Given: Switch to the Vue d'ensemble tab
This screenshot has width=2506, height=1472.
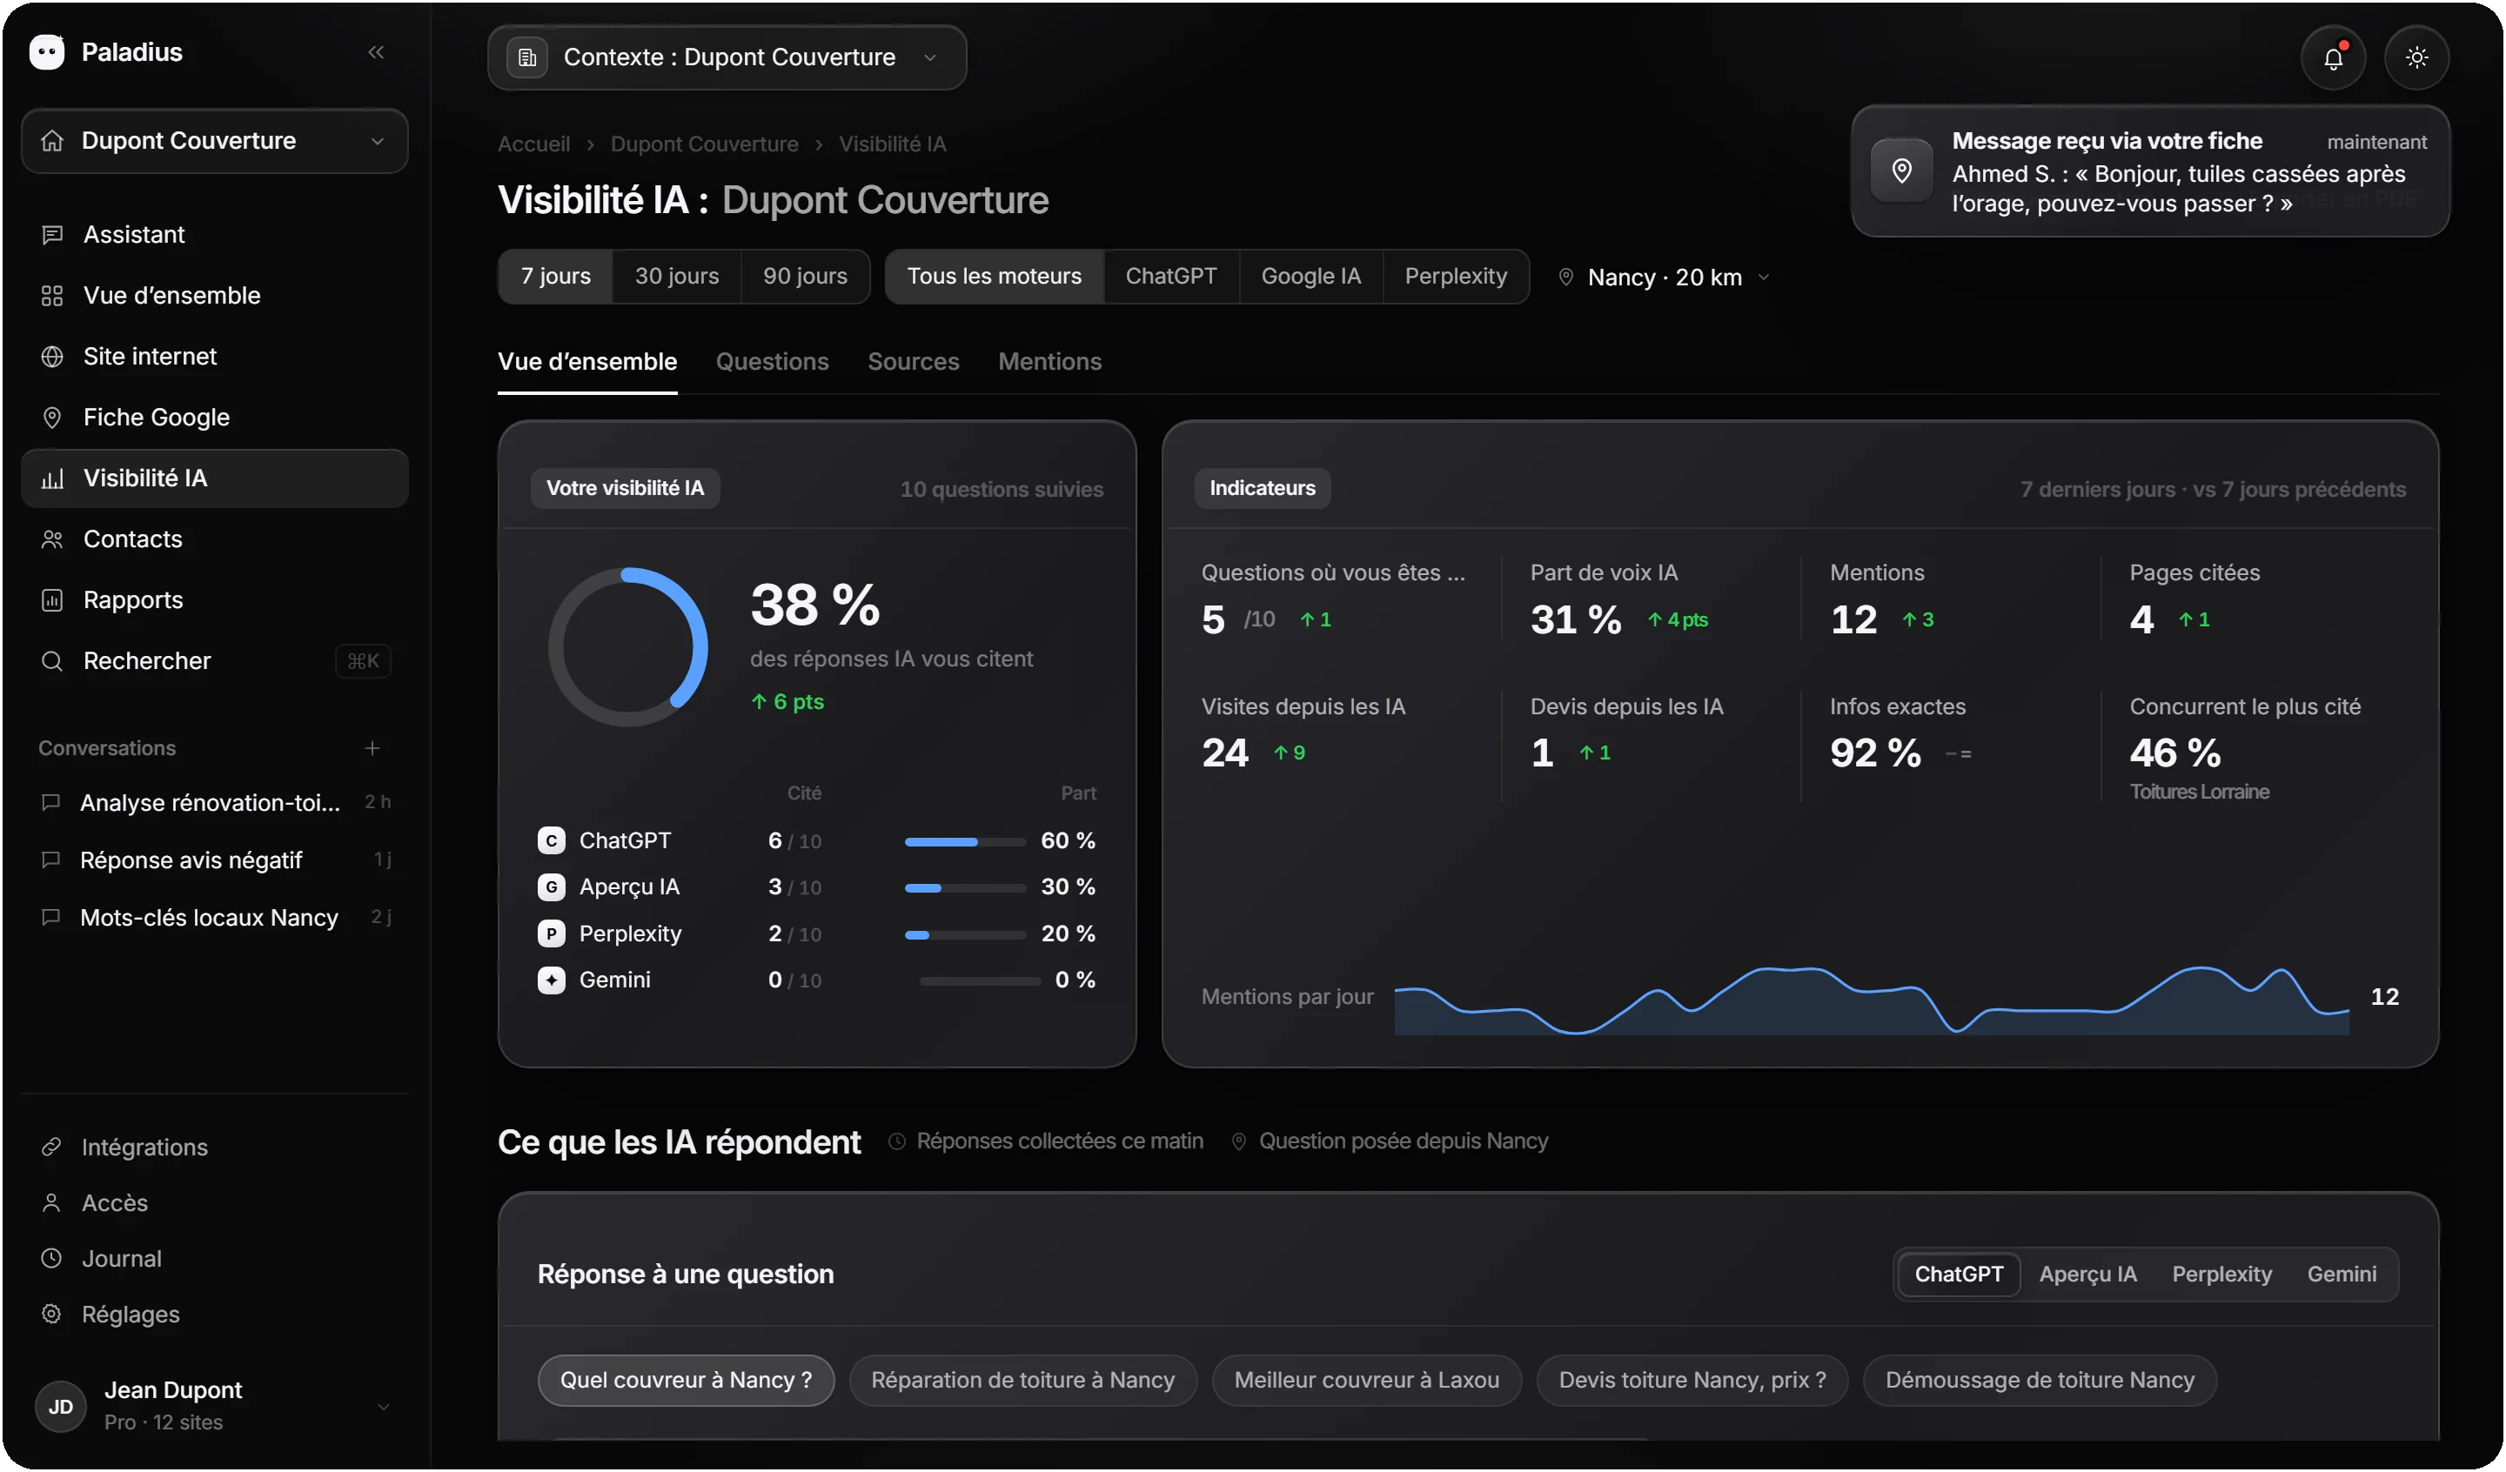Looking at the screenshot, I should click(x=587, y=362).
